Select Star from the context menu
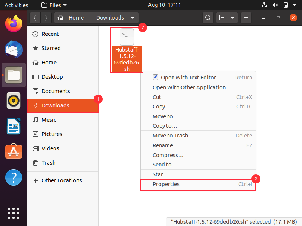The image size is (302, 226). pos(198,174)
